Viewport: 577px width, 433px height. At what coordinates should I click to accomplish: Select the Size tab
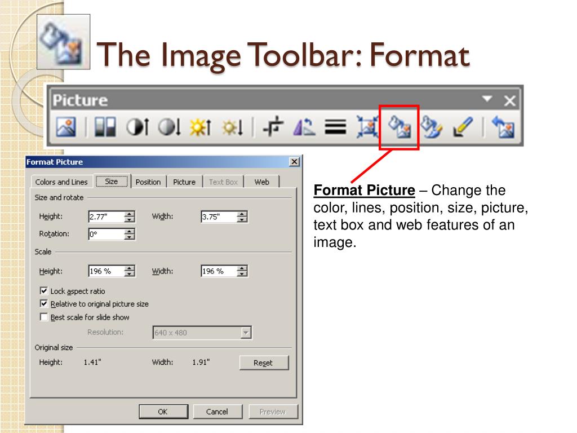(112, 181)
